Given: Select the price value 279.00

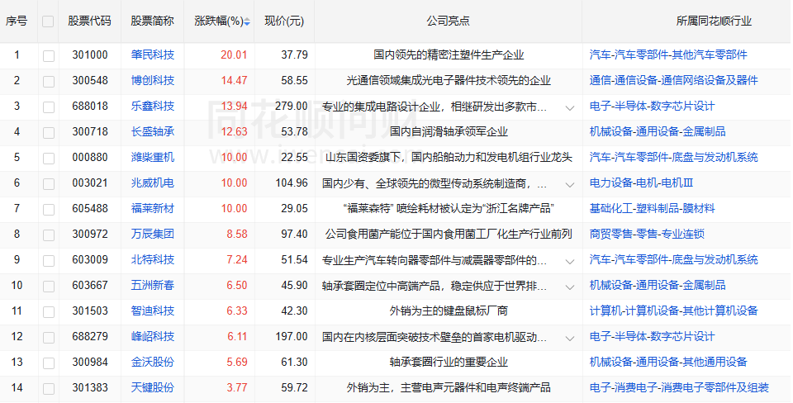Looking at the screenshot, I should point(292,107).
